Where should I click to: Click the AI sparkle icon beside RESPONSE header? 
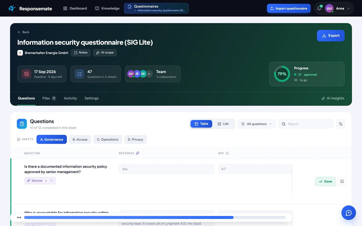pos(138,153)
